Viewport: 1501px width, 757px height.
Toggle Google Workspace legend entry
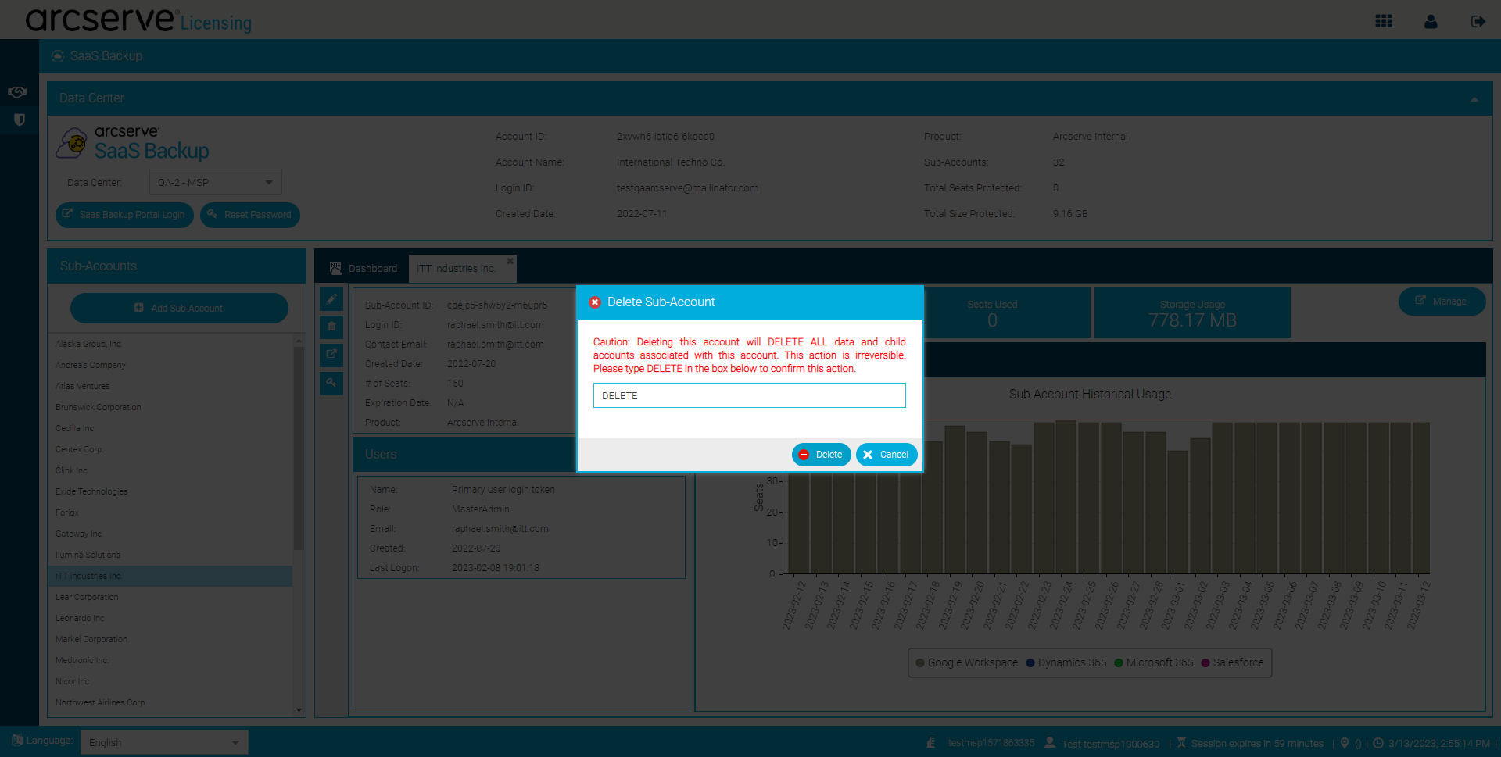966,662
